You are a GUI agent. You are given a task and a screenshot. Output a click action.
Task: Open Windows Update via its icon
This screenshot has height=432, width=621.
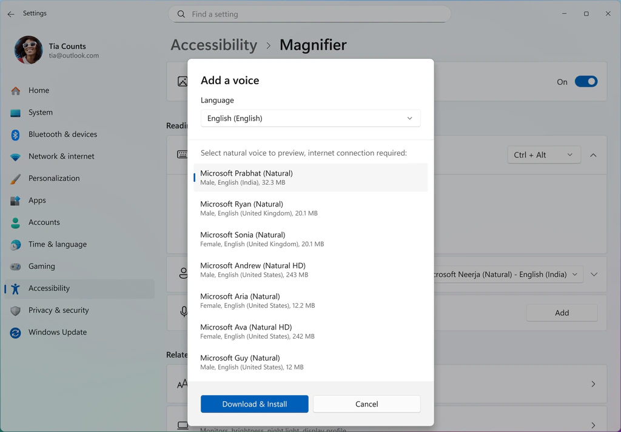click(x=16, y=333)
